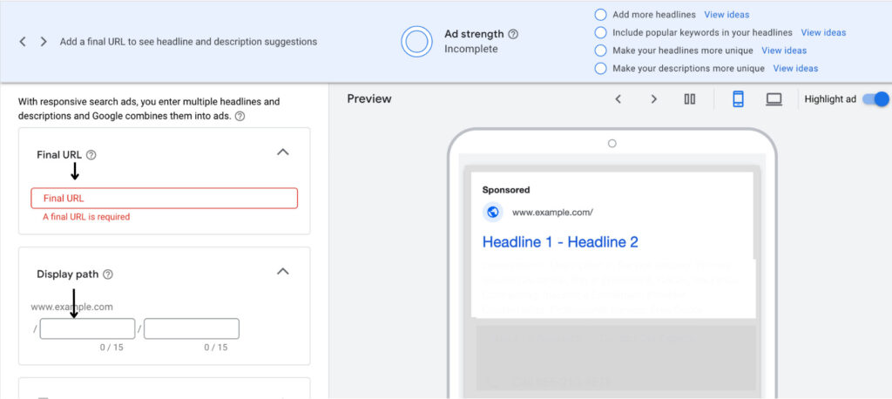Click the Headline 1 - Headline 2 preview link
Viewport: 892px width, 399px height.
(560, 242)
